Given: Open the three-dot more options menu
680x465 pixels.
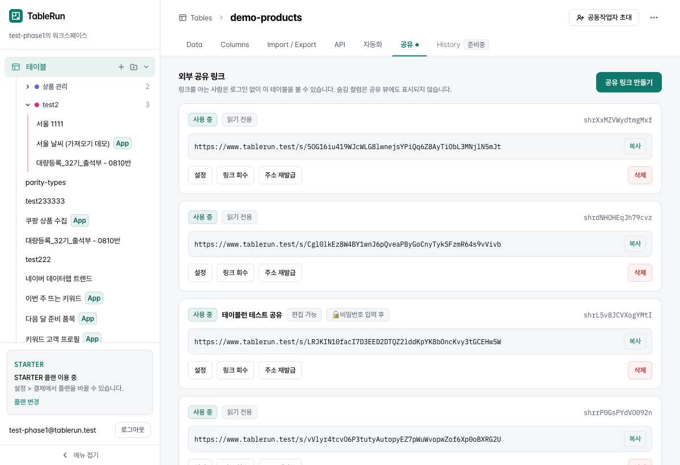Looking at the screenshot, I should (x=654, y=18).
